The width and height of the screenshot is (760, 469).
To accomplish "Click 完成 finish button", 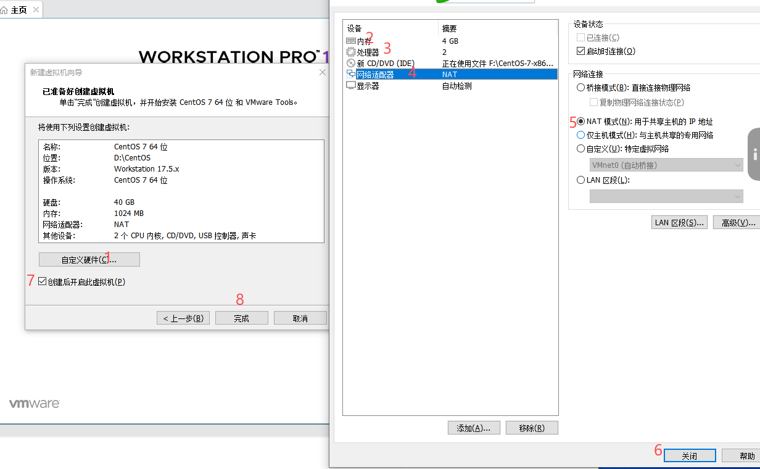I will point(241,318).
